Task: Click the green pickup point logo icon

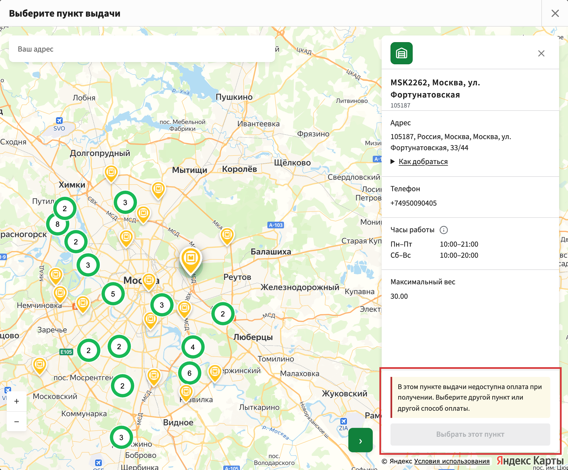Action: click(401, 53)
